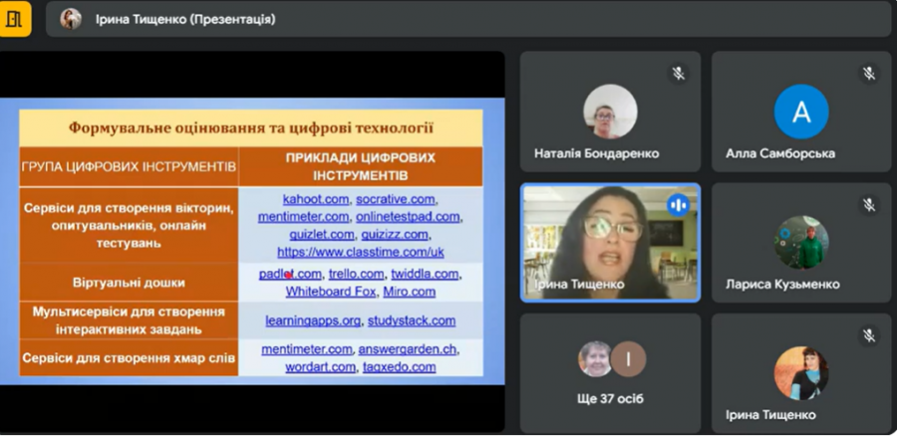Open mentimeter.com link in хмар слів row
This screenshot has height=436, width=897.
pyautogui.click(x=307, y=349)
